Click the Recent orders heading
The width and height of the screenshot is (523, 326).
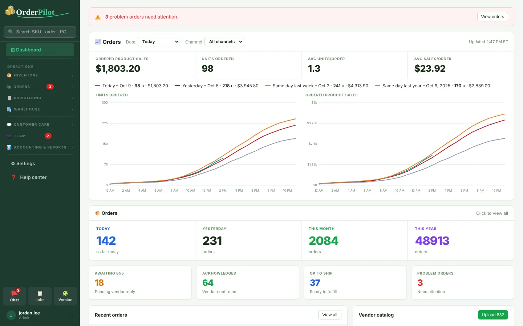click(111, 315)
